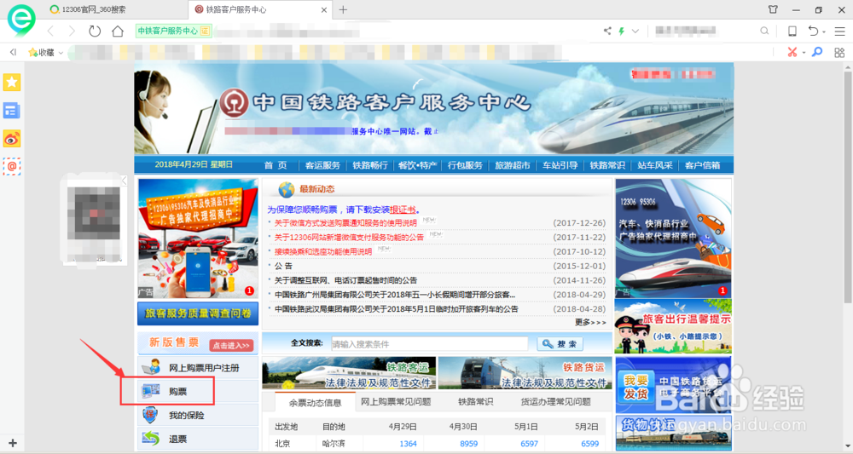Click the browser forward arrow

(72, 31)
